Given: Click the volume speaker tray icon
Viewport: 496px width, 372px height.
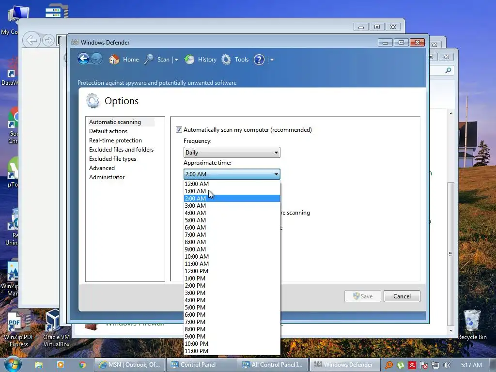Looking at the screenshot, I should (447, 365).
